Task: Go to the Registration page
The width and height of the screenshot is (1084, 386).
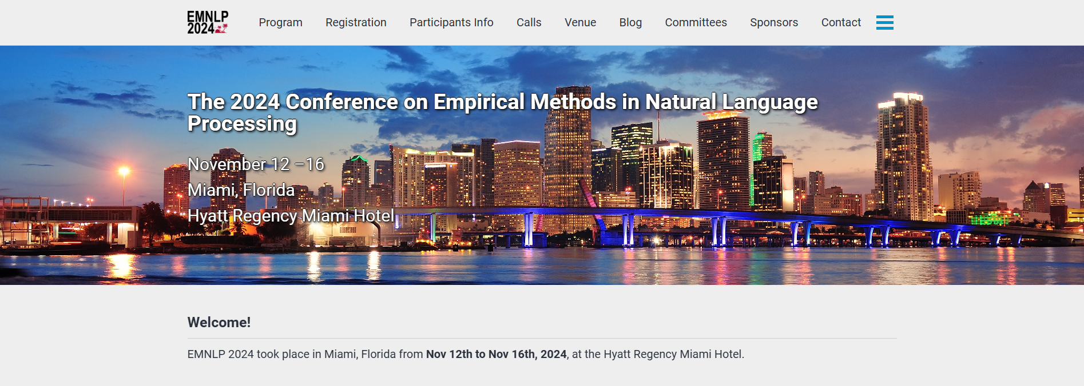Action: (x=356, y=22)
